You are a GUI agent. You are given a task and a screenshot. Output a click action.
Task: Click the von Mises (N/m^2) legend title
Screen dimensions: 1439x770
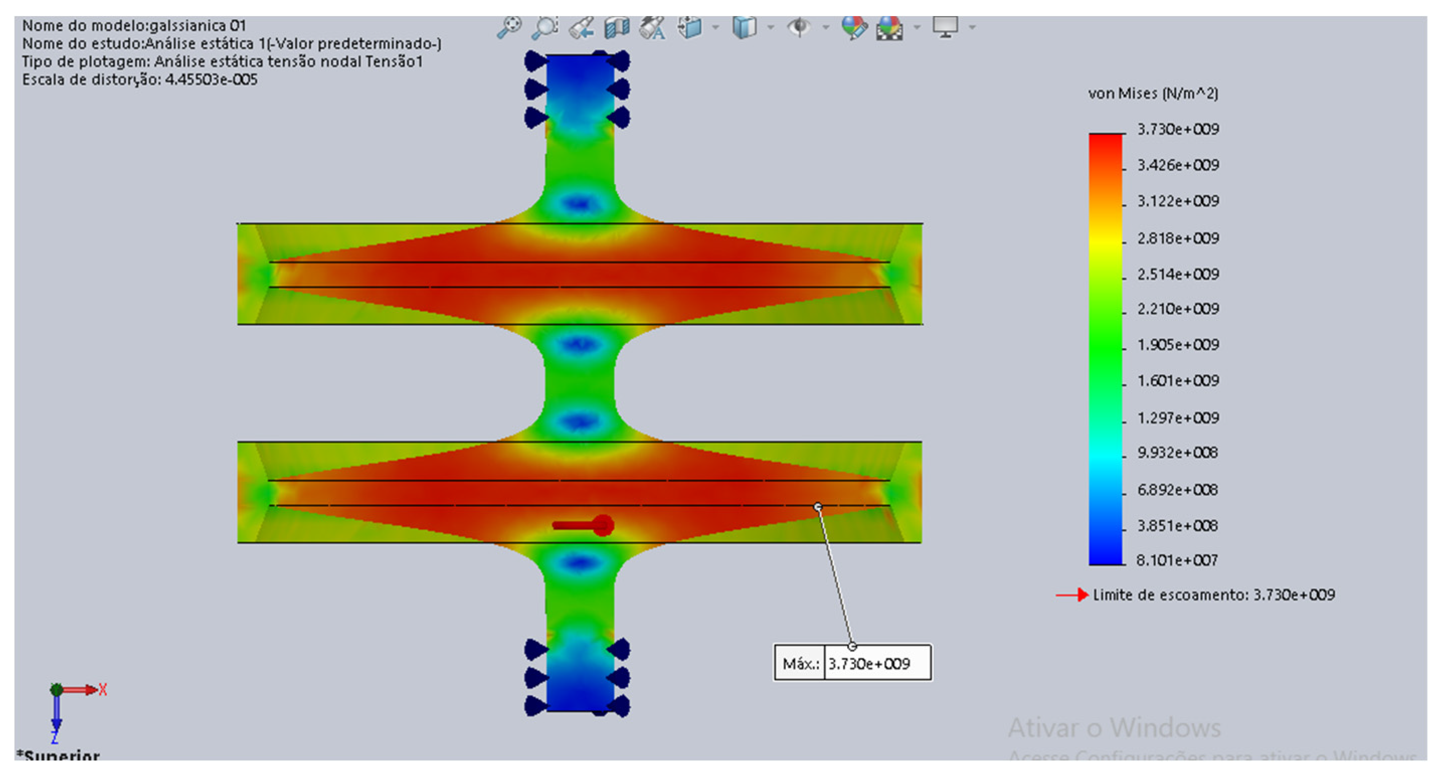[1152, 94]
